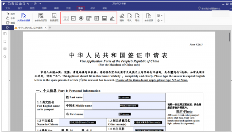Click the print preview icon in title bar
This screenshot has width=232, height=132.
point(24,4)
